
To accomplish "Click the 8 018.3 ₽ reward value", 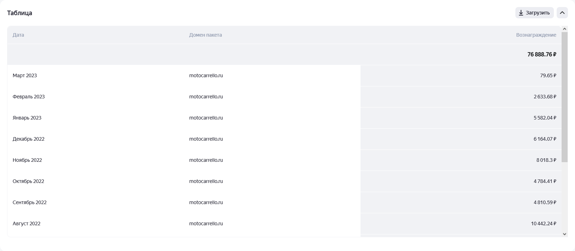I will [546, 160].
